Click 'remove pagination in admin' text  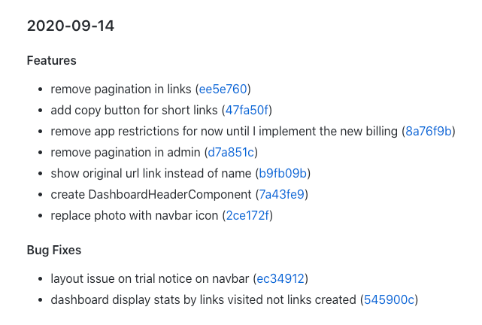pyautogui.click(x=125, y=152)
